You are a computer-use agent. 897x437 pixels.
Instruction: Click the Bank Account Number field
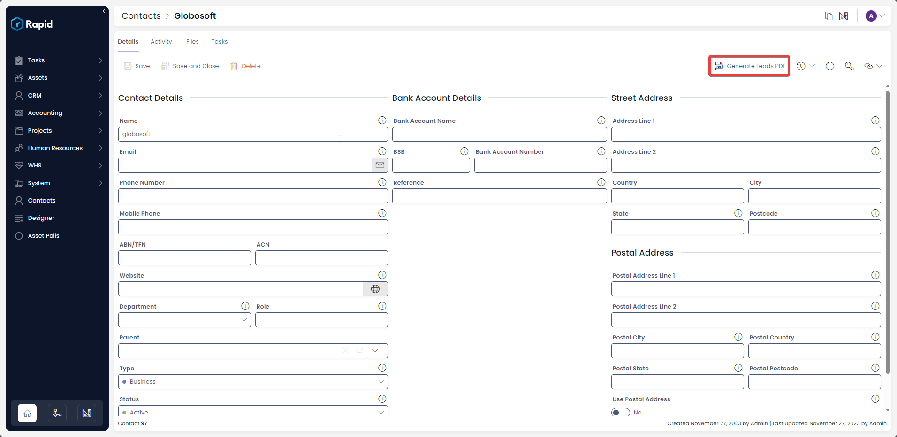coord(540,165)
